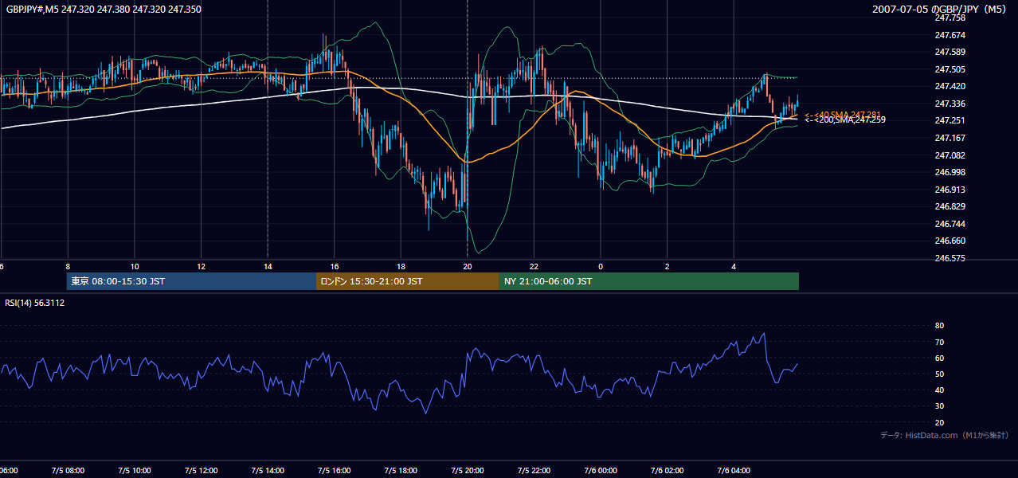Click price axis label 247.251
1018x478 pixels.
point(949,120)
